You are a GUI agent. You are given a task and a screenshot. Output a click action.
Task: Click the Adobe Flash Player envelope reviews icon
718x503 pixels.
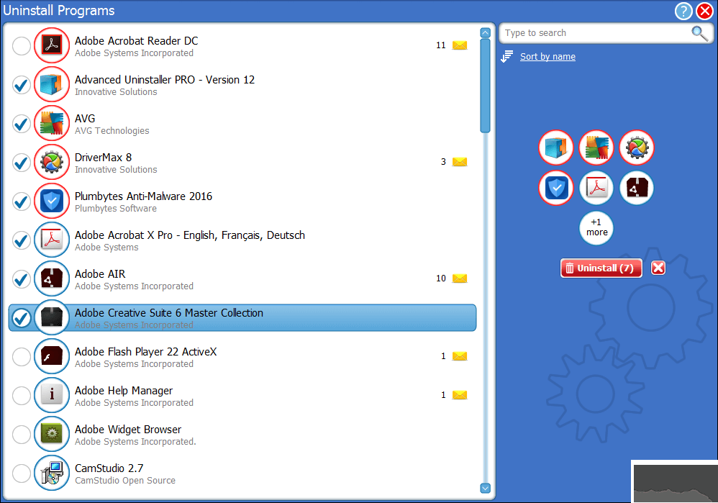point(459,356)
